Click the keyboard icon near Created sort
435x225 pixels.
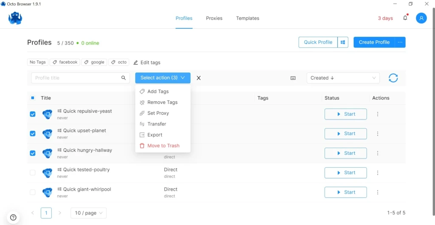coord(293,78)
